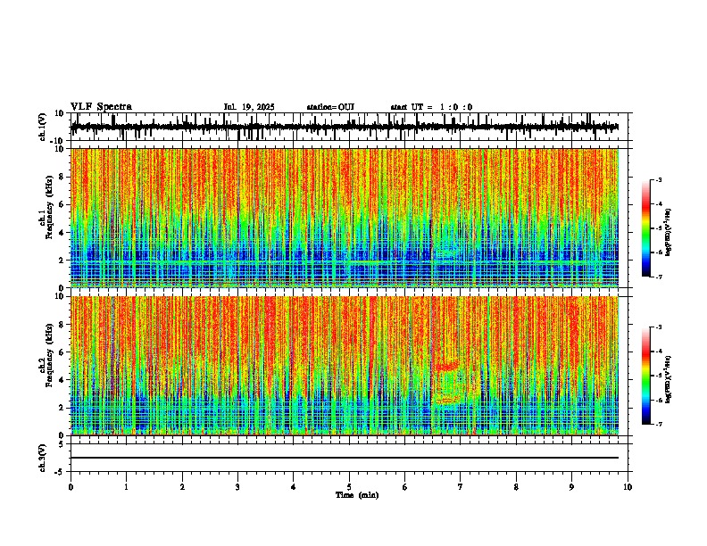Image resolution: width=707 pixels, height=546 pixels.
Task: Click the "station=OUI" header text
Action: pyautogui.click(x=330, y=107)
